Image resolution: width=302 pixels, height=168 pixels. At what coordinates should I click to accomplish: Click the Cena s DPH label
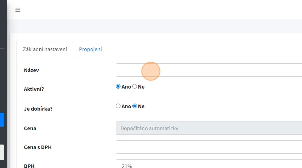(38, 147)
